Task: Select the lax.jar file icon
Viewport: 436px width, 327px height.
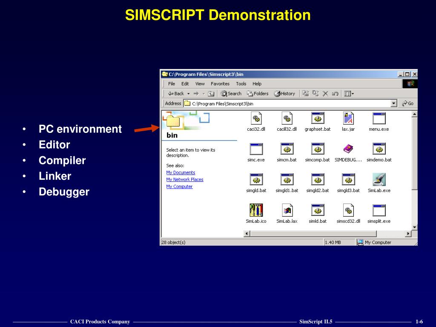Action: [348, 118]
